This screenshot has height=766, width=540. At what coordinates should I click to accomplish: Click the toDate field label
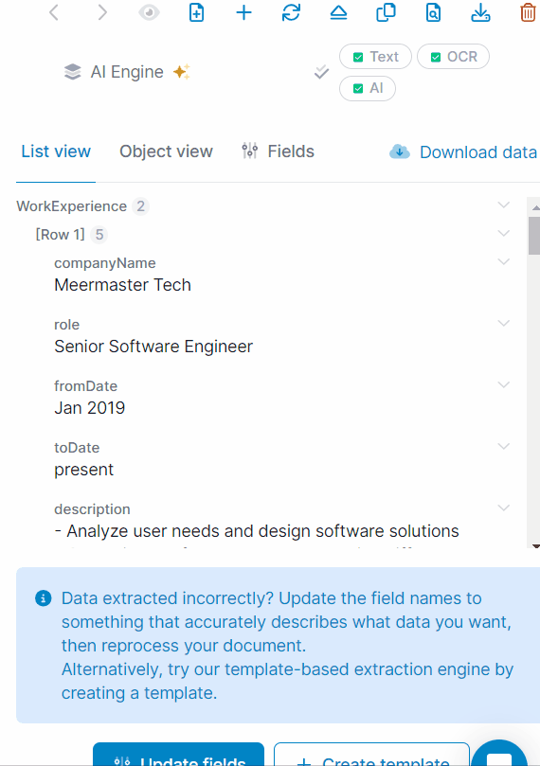pyautogui.click(x=77, y=448)
